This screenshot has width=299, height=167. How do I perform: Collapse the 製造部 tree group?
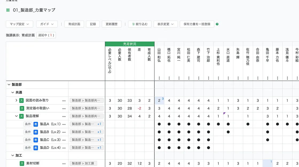pyautogui.click(x=9, y=85)
